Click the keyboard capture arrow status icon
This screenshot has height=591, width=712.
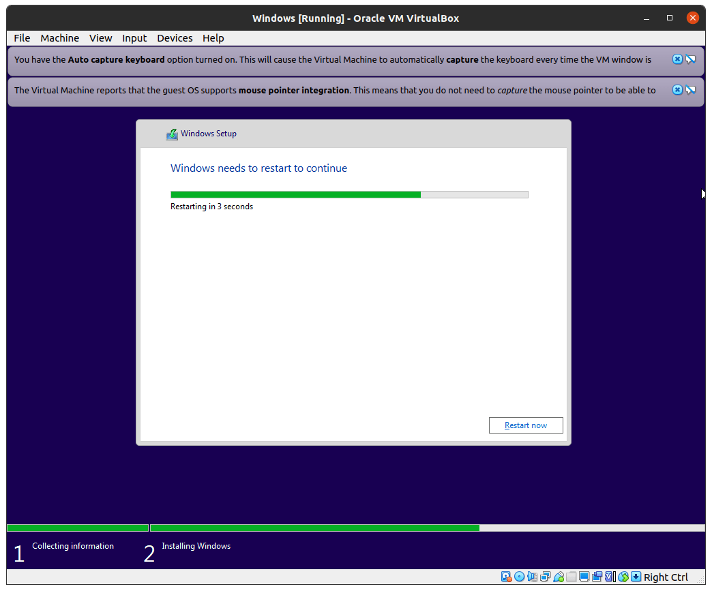pos(636,577)
